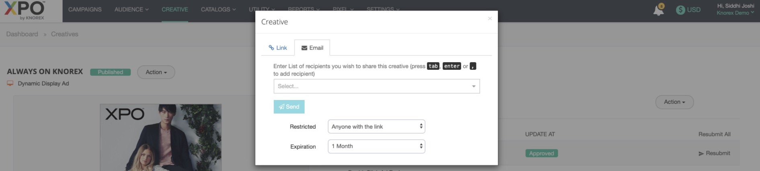Open the Restricted access dropdown
Viewport: 760px width, 171px height.
click(x=376, y=126)
